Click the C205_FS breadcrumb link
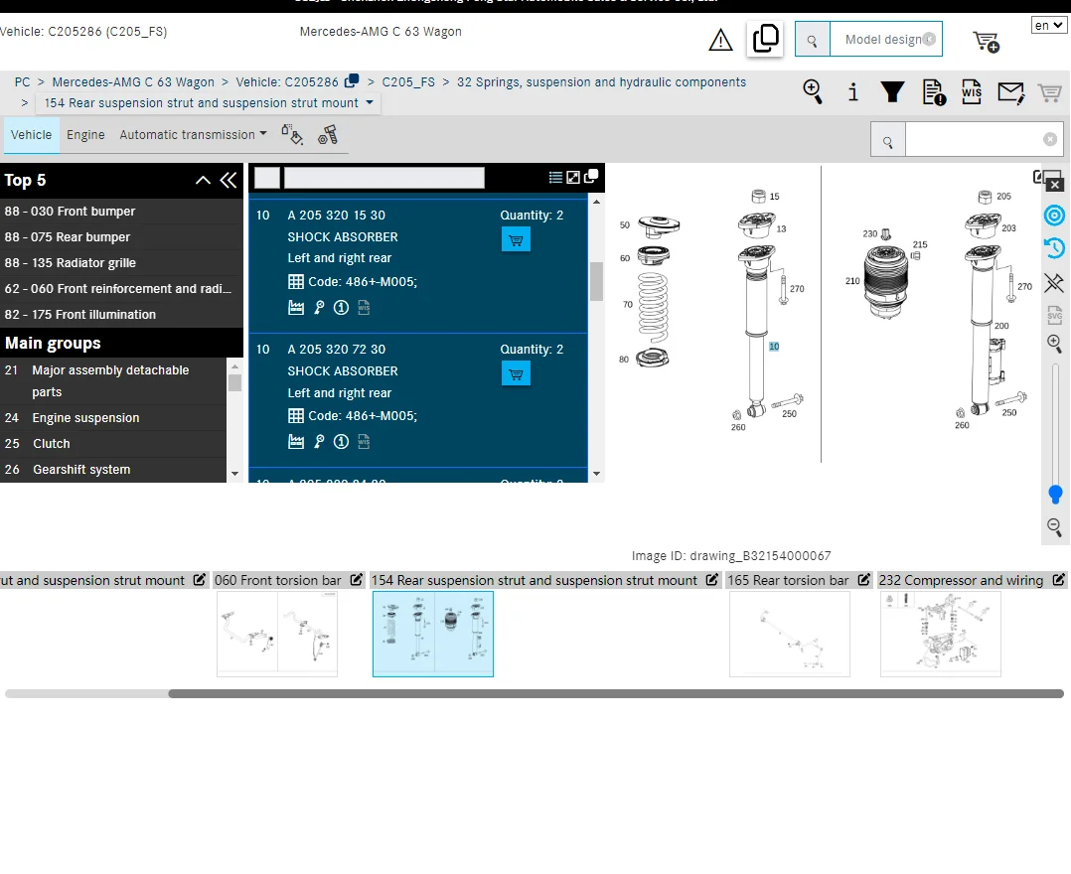This screenshot has width=1071, height=874. tap(408, 81)
